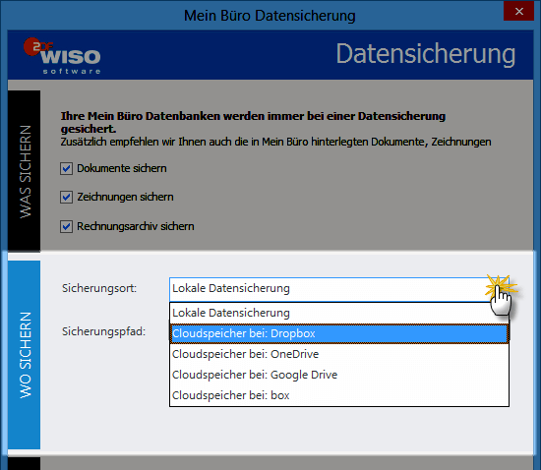The height and width of the screenshot is (470, 541).
Task: Click the Sicherungsort label
Action: 99,288
